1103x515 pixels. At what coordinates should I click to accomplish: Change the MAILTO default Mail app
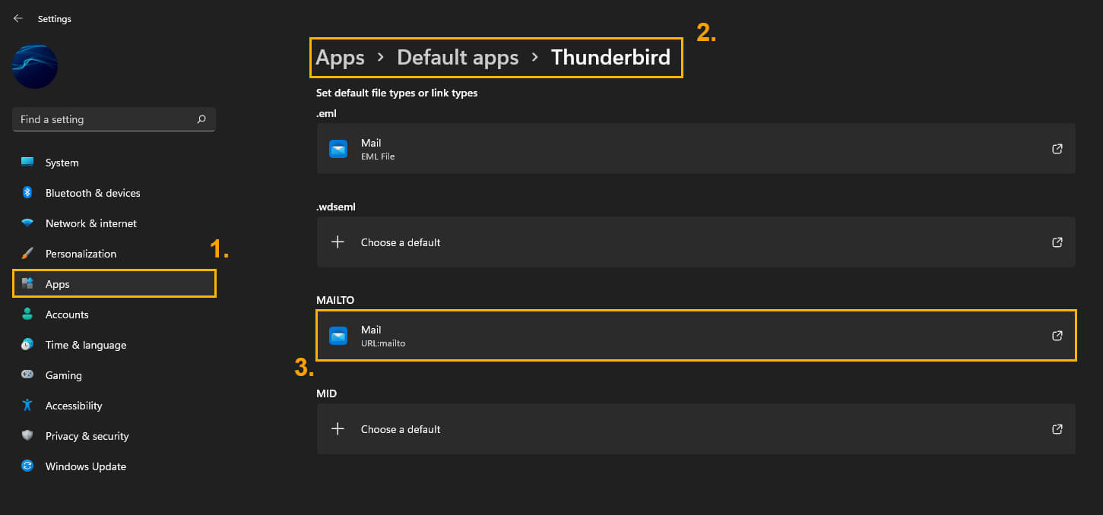pos(696,336)
